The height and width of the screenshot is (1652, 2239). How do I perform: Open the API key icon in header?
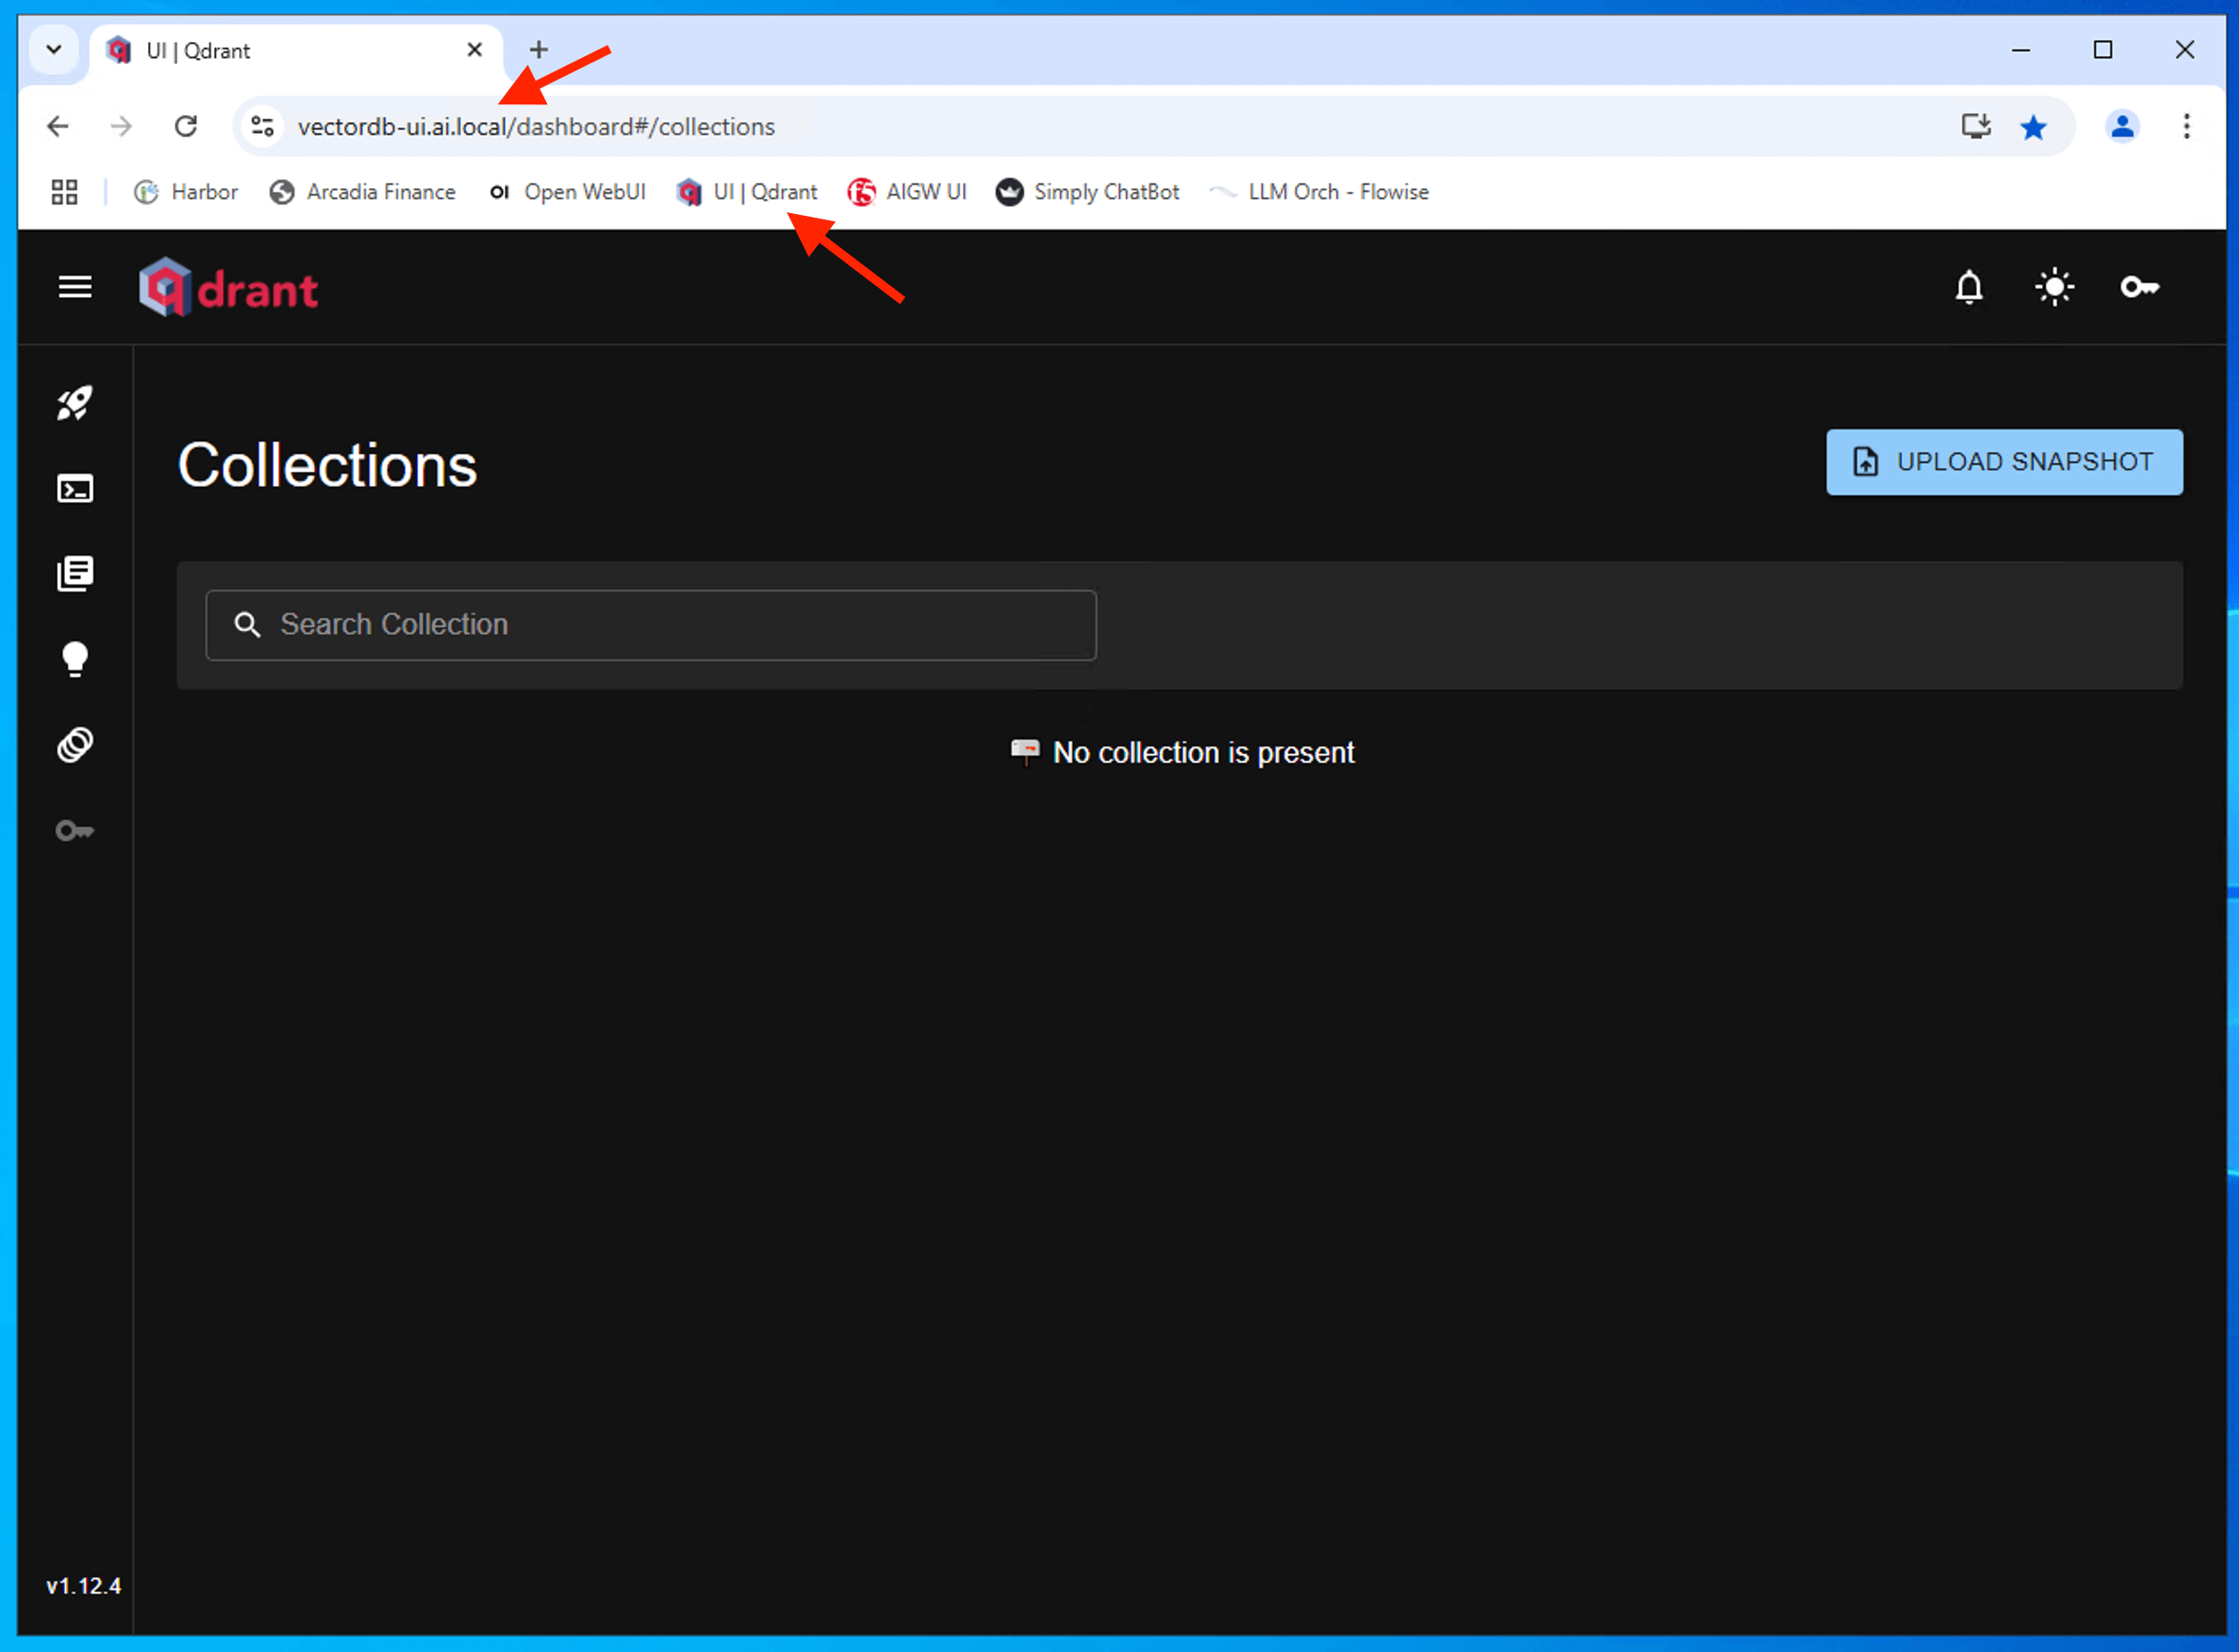click(2139, 288)
